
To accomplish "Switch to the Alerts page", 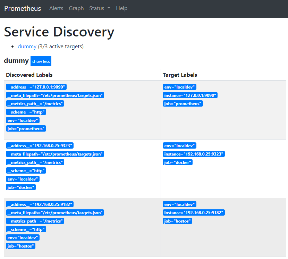I will (x=56, y=8).
